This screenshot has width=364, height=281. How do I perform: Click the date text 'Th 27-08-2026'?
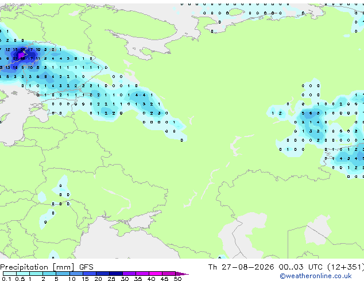tap(241, 267)
